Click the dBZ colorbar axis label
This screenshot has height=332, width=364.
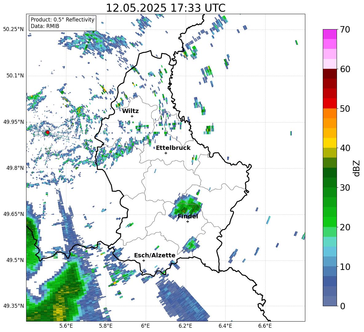click(x=357, y=168)
